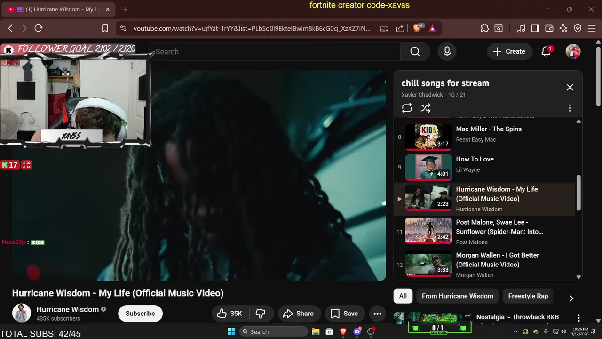Show more filter chips with right chevron
The image size is (602, 339).
tap(571, 298)
